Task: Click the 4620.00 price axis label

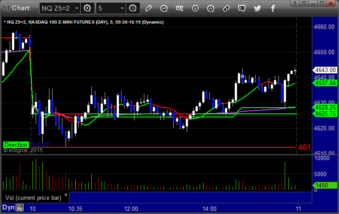Action: coord(324,128)
